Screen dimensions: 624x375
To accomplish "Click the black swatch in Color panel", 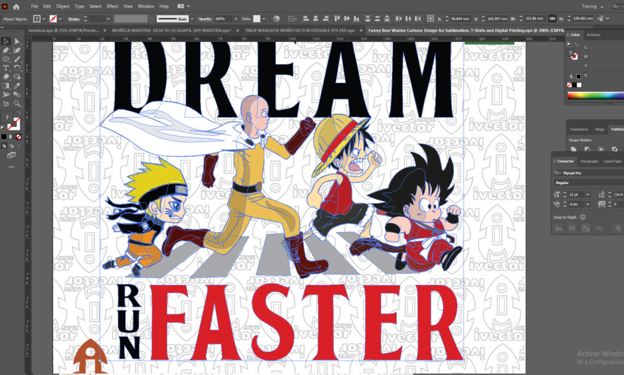I will [574, 85].
